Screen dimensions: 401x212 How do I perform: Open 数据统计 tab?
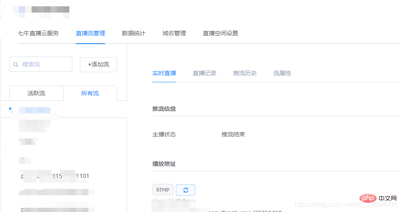(133, 33)
